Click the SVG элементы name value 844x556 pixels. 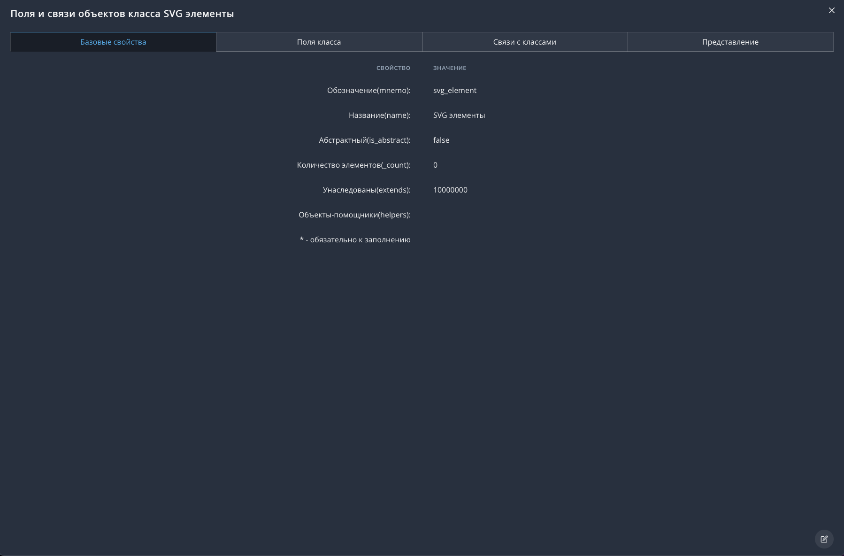459,115
